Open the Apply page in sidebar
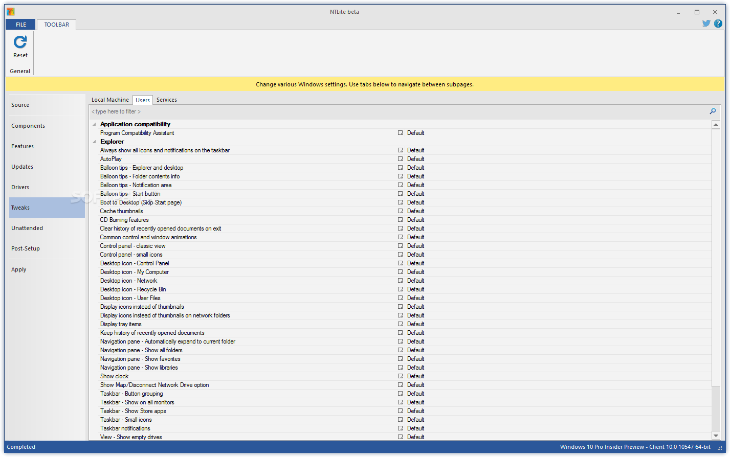This screenshot has width=730, height=457. 47,269
